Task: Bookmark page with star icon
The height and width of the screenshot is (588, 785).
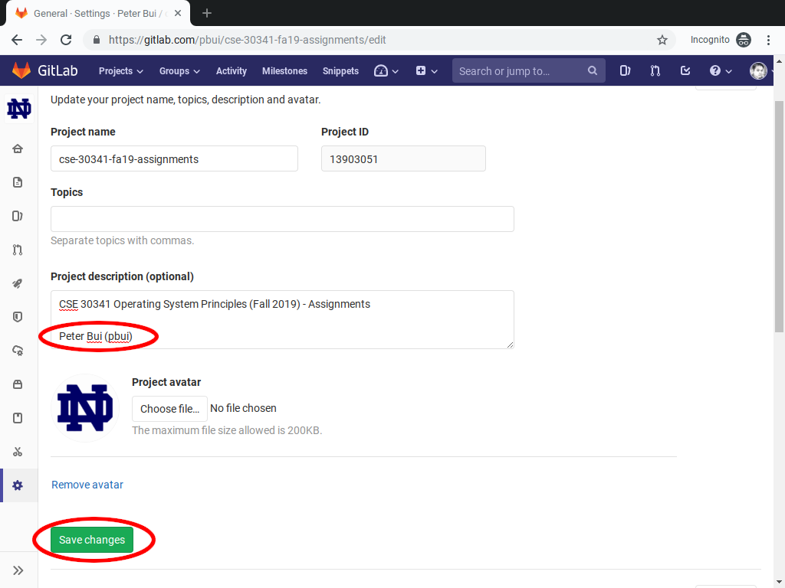Action: 662,40
